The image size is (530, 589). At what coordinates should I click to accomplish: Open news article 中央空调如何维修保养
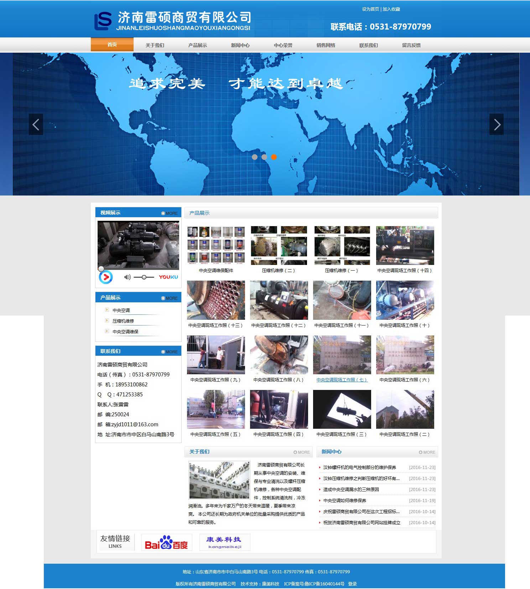point(344,501)
